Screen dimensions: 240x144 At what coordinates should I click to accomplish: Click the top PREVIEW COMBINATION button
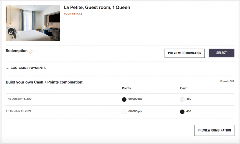(x=185, y=53)
